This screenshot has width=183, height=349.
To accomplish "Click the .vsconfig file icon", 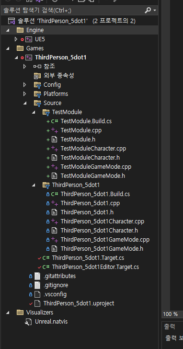I will [x=37, y=294].
